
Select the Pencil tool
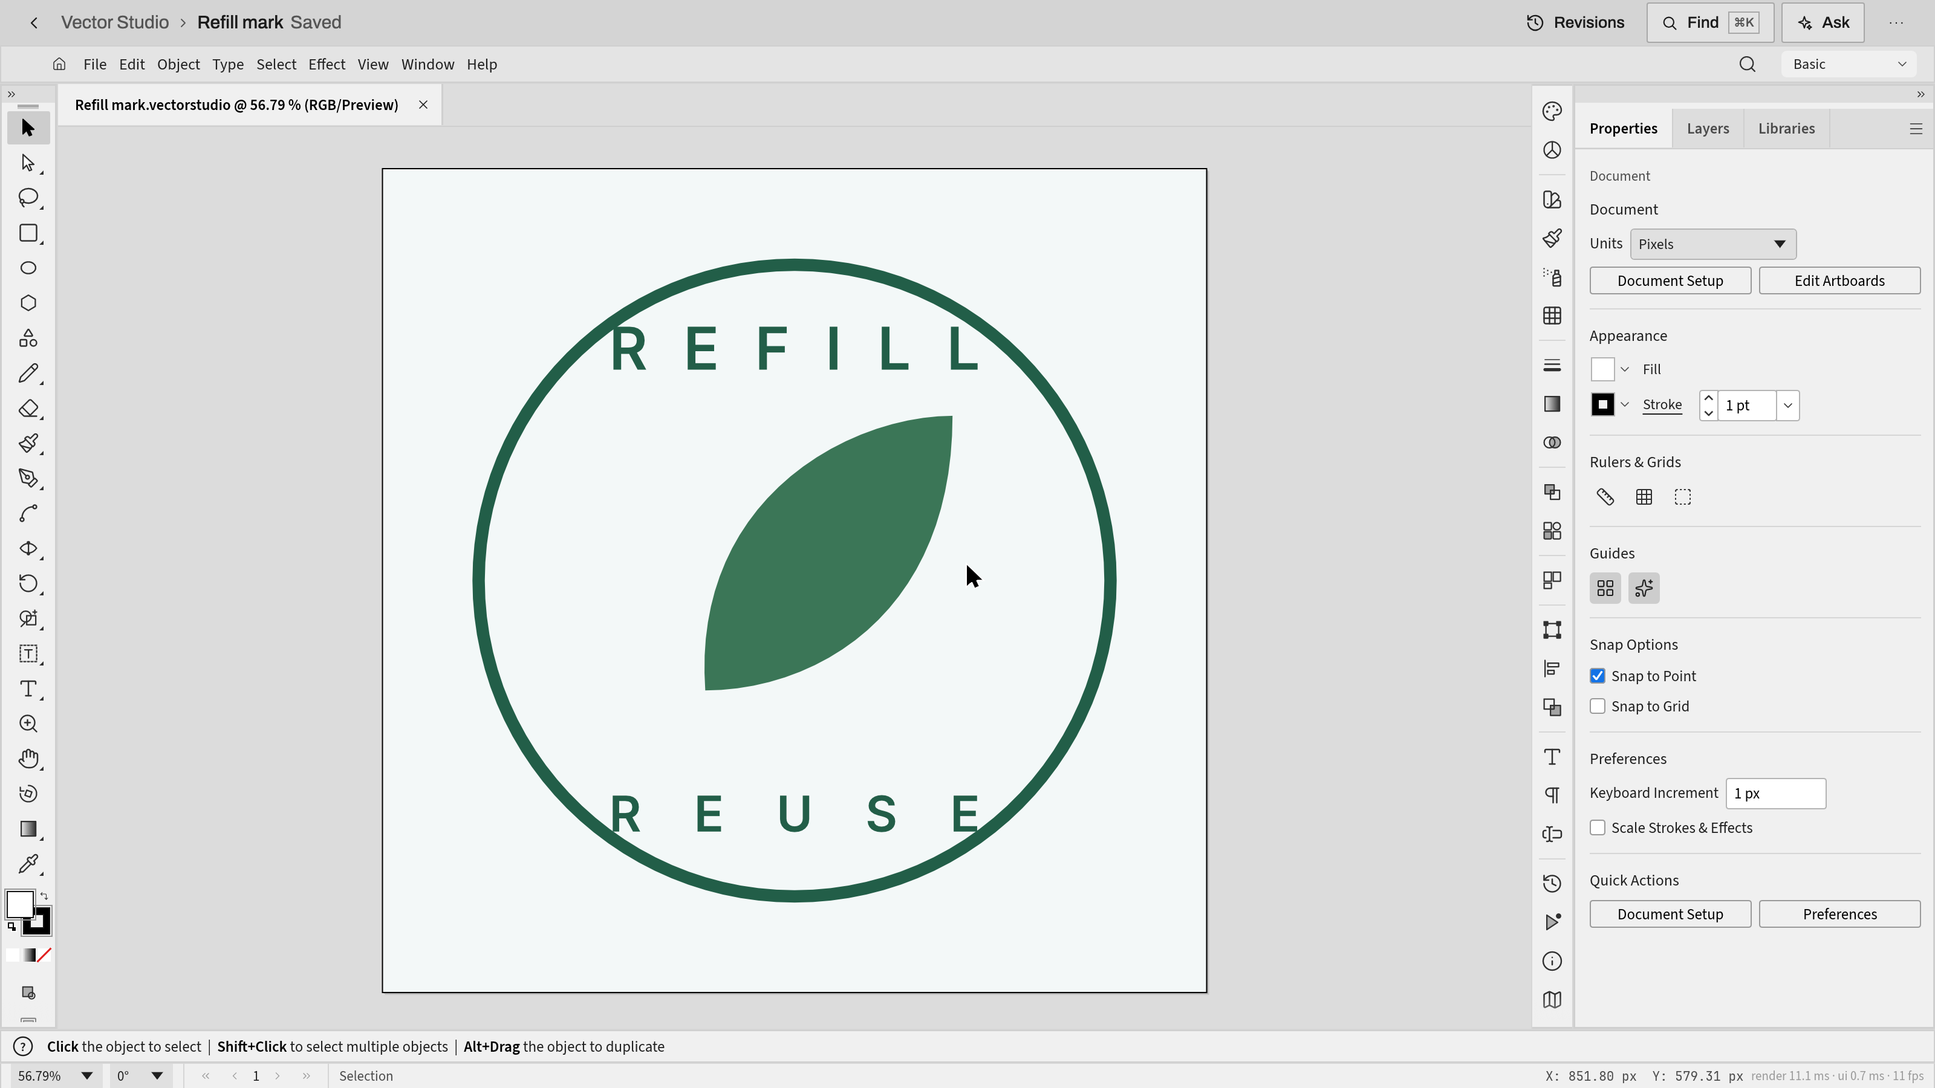28,373
